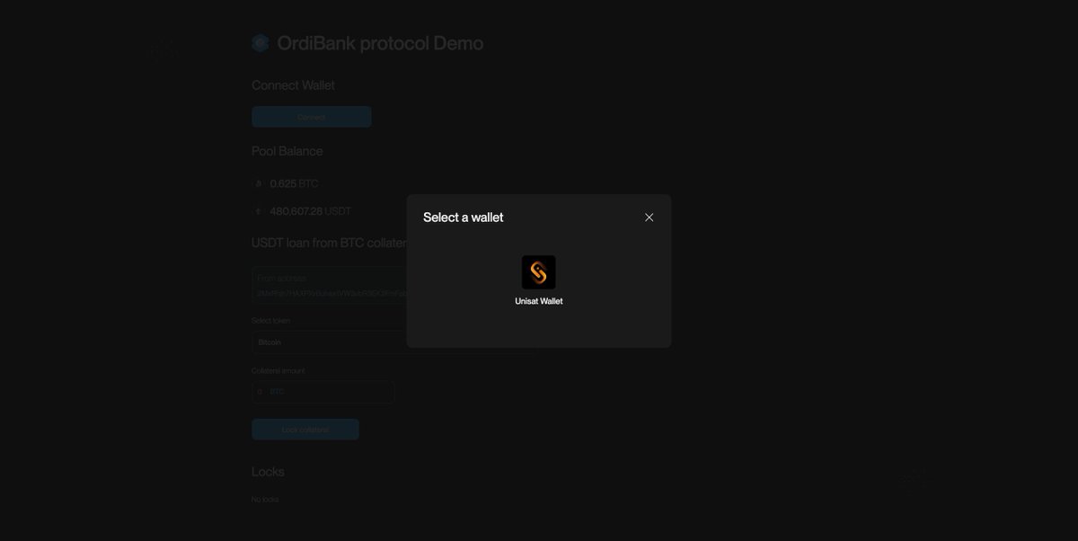The width and height of the screenshot is (1078, 541).
Task: Click the USDT coin icon in Pool Balance
Action: pos(259,211)
